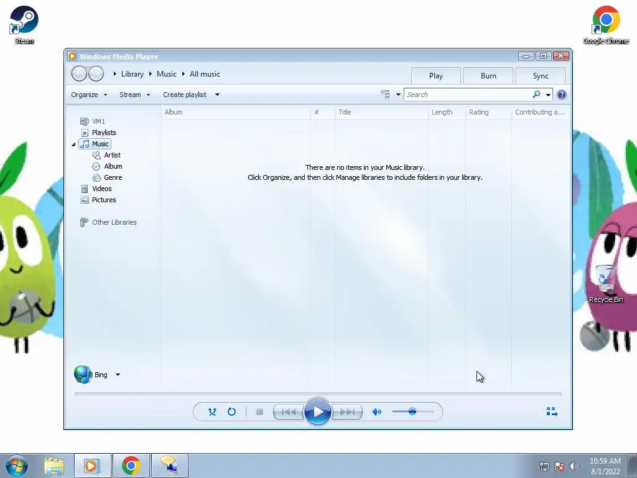The height and width of the screenshot is (478, 637).
Task: Click the Back navigation button
Action: click(x=79, y=74)
